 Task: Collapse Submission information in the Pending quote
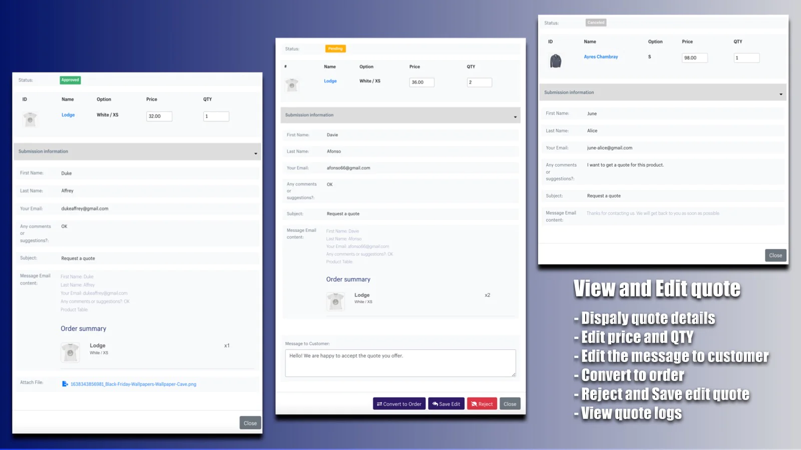click(x=400, y=115)
